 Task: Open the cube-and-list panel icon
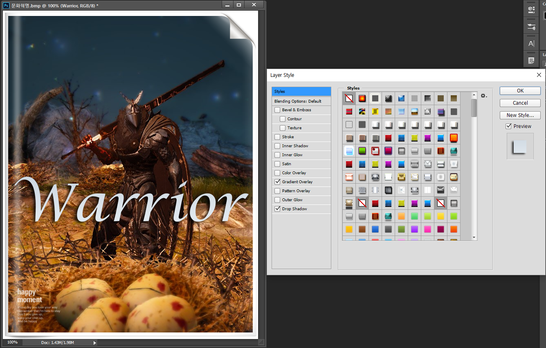pyautogui.click(x=531, y=9)
